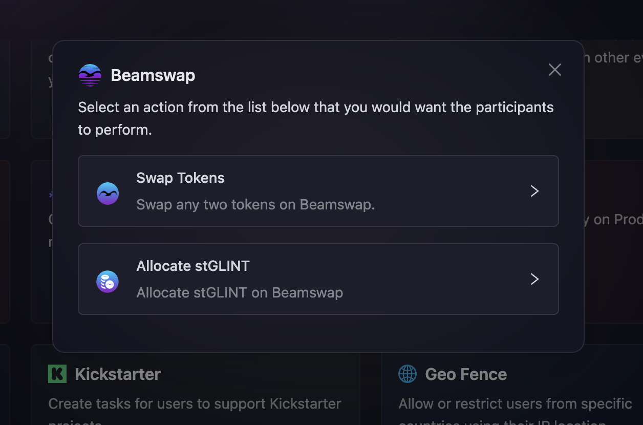
Task: Expand the Allocate stGLINT option chevron
Action: [x=534, y=279]
